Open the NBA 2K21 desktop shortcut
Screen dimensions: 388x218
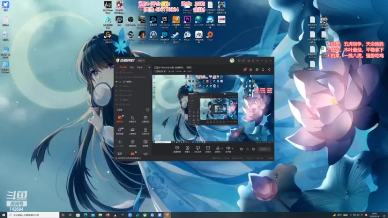coord(222,20)
